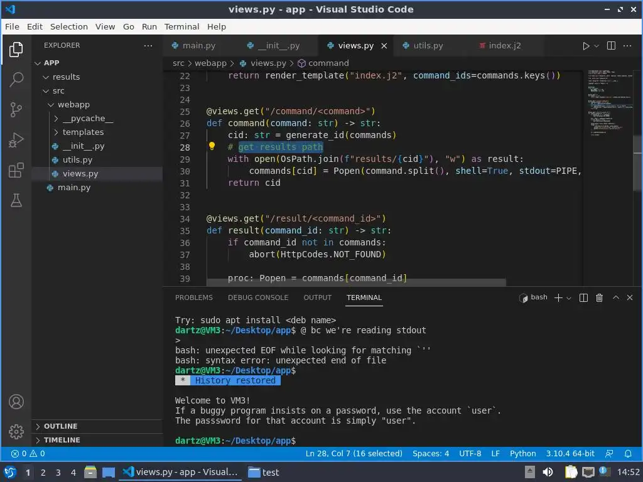Change encoding via UTF-8 status
Screen dimensions: 643x482
coord(470,454)
